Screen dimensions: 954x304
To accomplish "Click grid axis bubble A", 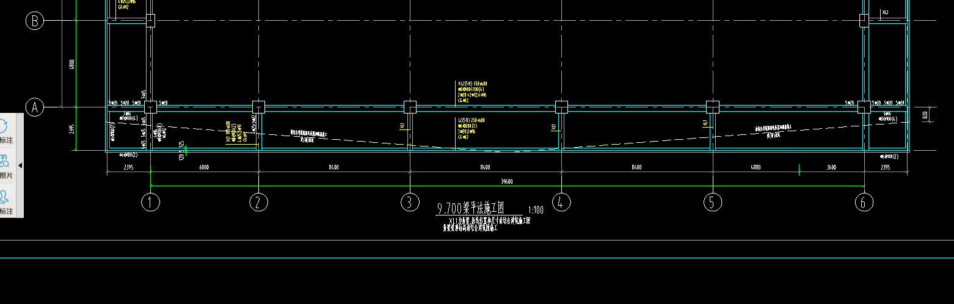I will (35, 107).
